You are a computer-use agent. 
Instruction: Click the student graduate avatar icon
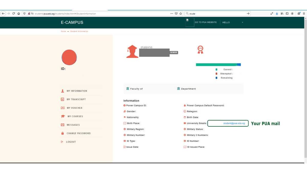pyautogui.click(x=132, y=52)
